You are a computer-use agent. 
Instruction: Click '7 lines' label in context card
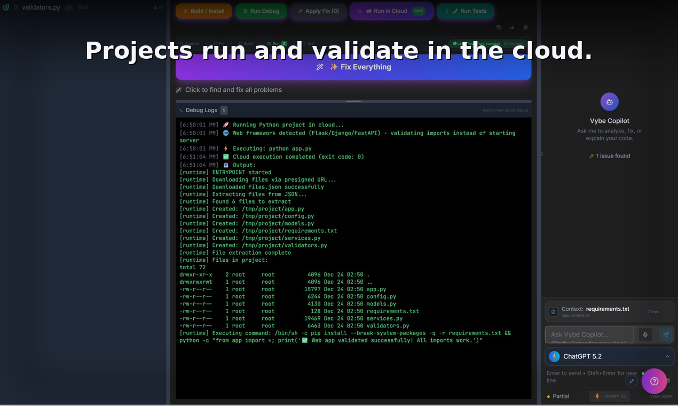pos(653,311)
